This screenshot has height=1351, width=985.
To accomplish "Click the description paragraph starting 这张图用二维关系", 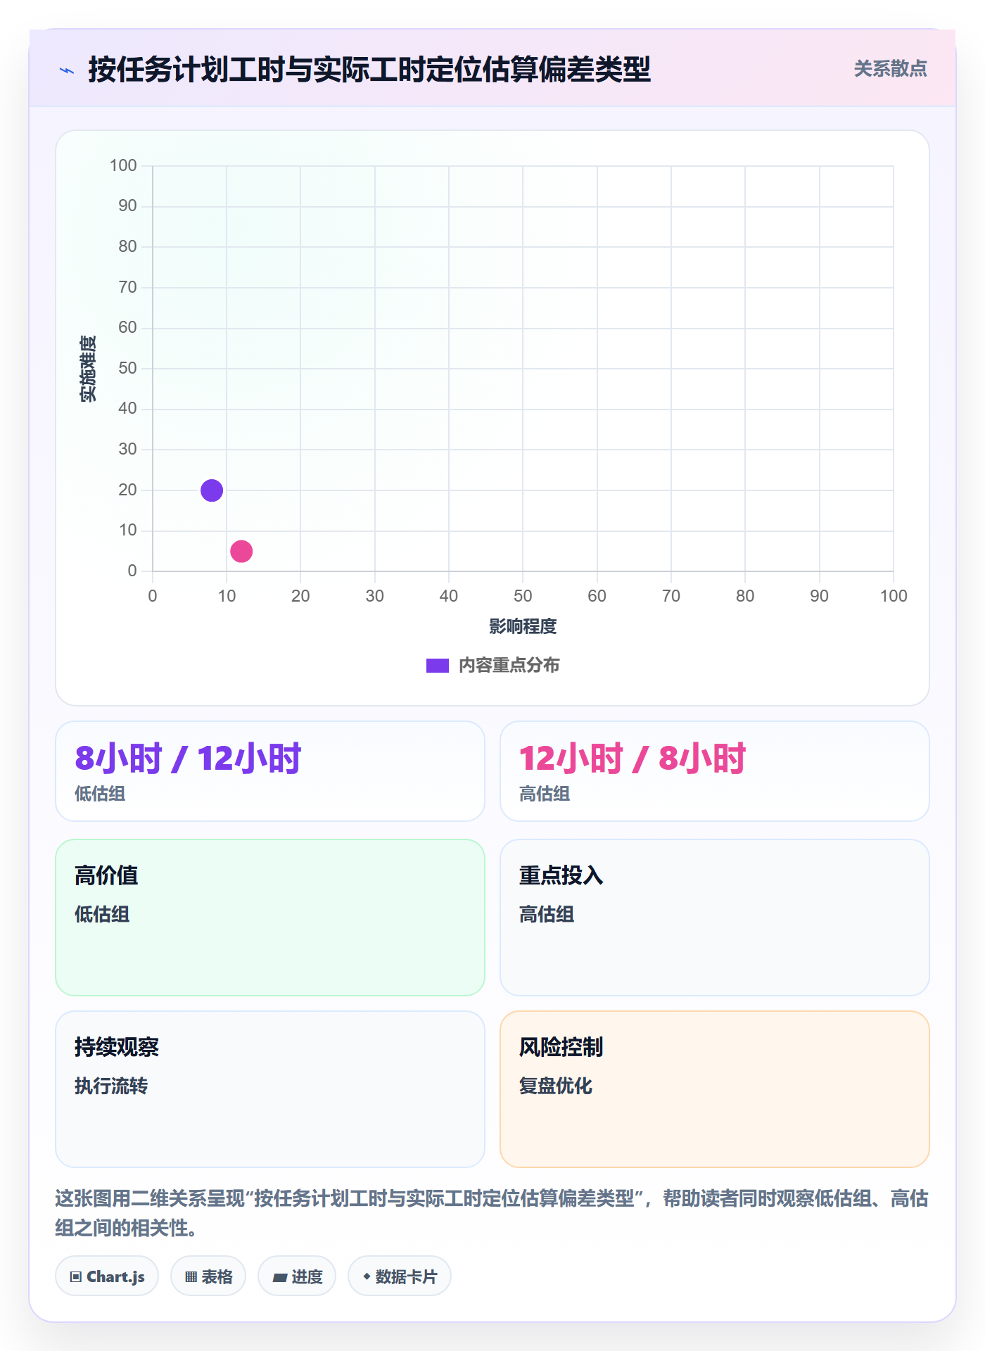I will [492, 1212].
